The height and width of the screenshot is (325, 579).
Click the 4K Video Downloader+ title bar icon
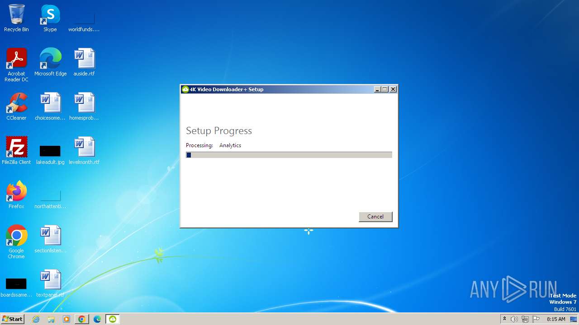click(185, 89)
